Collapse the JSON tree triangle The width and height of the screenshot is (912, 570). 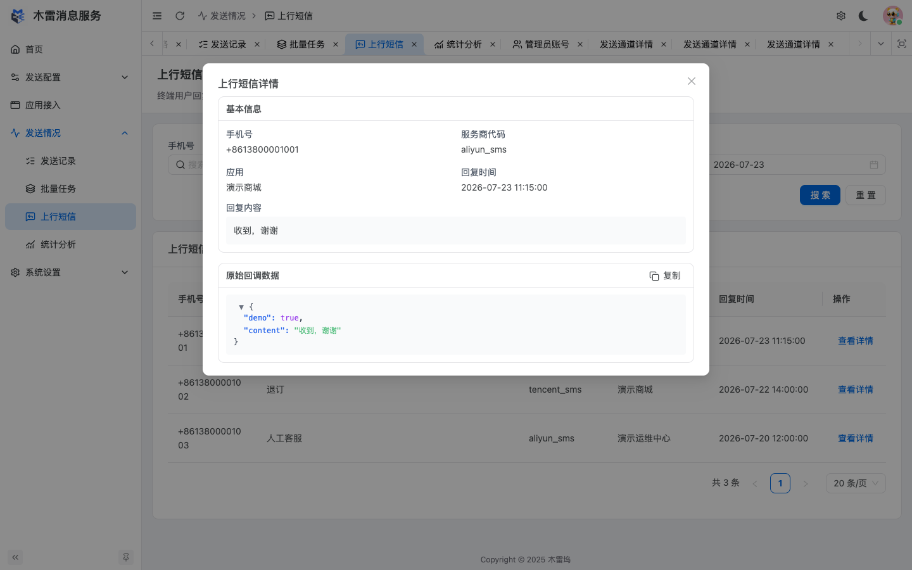coord(241,307)
